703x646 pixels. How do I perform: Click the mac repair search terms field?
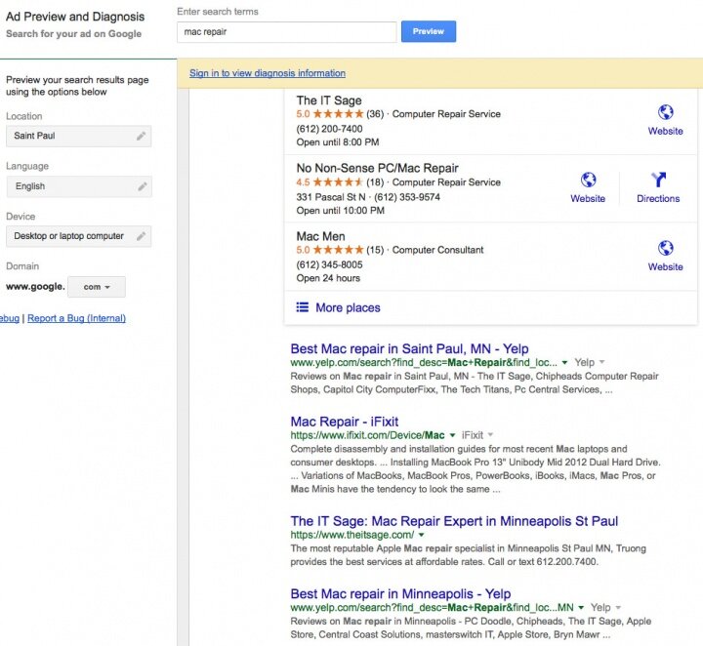click(x=287, y=32)
